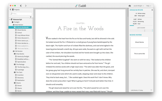Open the Breakfast withou... scene
The width and height of the screenshot is (162, 101).
pos(24,59)
